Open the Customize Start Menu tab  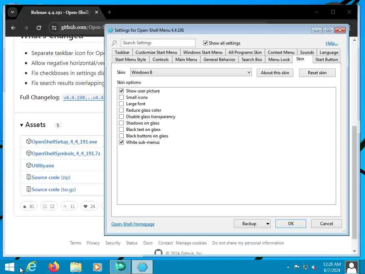click(x=156, y=52)
